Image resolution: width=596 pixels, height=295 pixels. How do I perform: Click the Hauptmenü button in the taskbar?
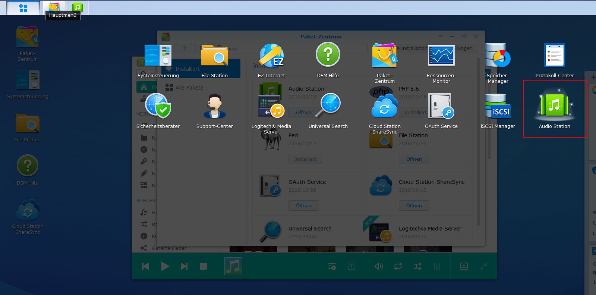[x=23, y=8]
